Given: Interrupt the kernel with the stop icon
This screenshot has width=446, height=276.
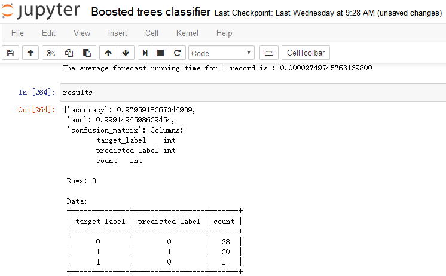Looking at the screenshot, I should click(161, 53).
